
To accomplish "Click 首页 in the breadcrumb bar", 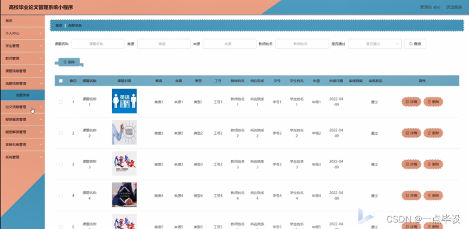I will point(59,25).
